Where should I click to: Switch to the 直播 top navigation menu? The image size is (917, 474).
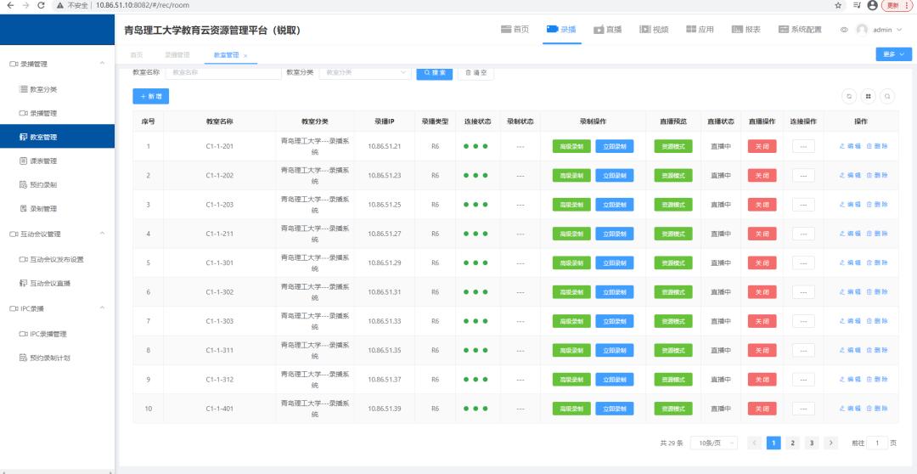pyautogui.click(x=608, y=30)
